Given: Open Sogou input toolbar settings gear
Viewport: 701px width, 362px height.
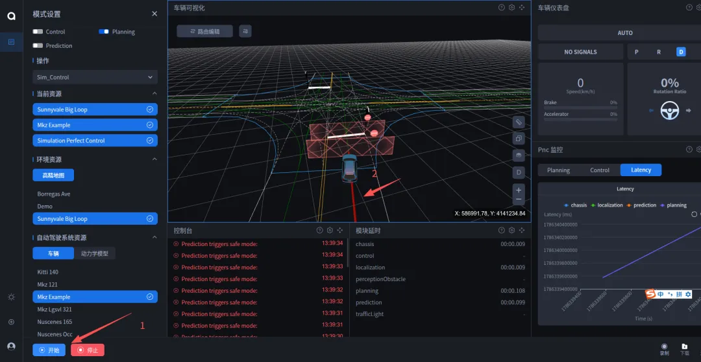Looking at the screenshot, I should [x=688, y=295].
